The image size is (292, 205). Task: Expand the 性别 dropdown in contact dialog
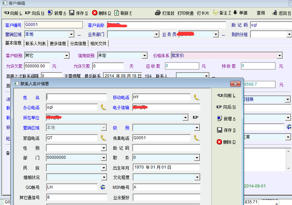tap(104, 148)
